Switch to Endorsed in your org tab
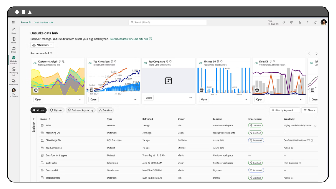336x189 pixels. coord(81,110)
